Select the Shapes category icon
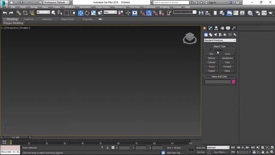This screenshot has width=275, height=155. pos(211,35)
